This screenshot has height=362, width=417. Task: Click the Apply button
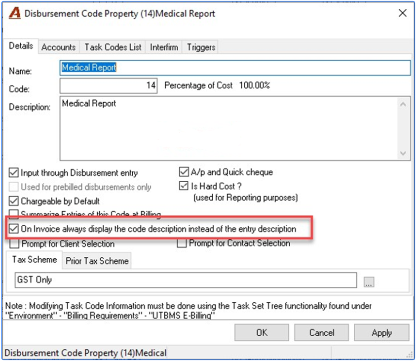click(381, 332)
